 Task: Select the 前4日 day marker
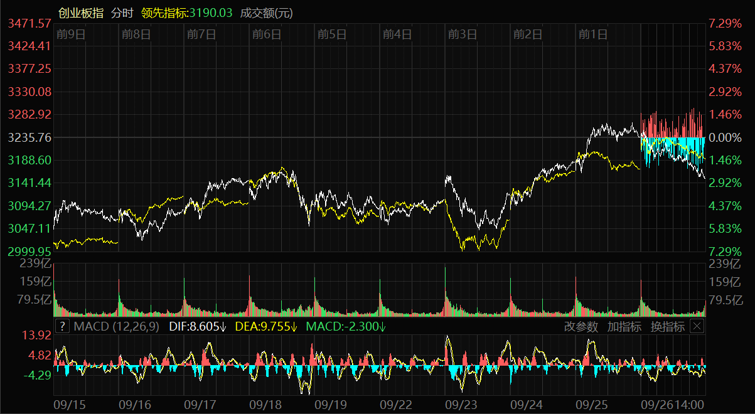(x=397, y=34)
